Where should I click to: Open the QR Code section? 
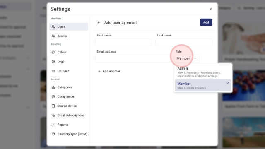[68, 71]
